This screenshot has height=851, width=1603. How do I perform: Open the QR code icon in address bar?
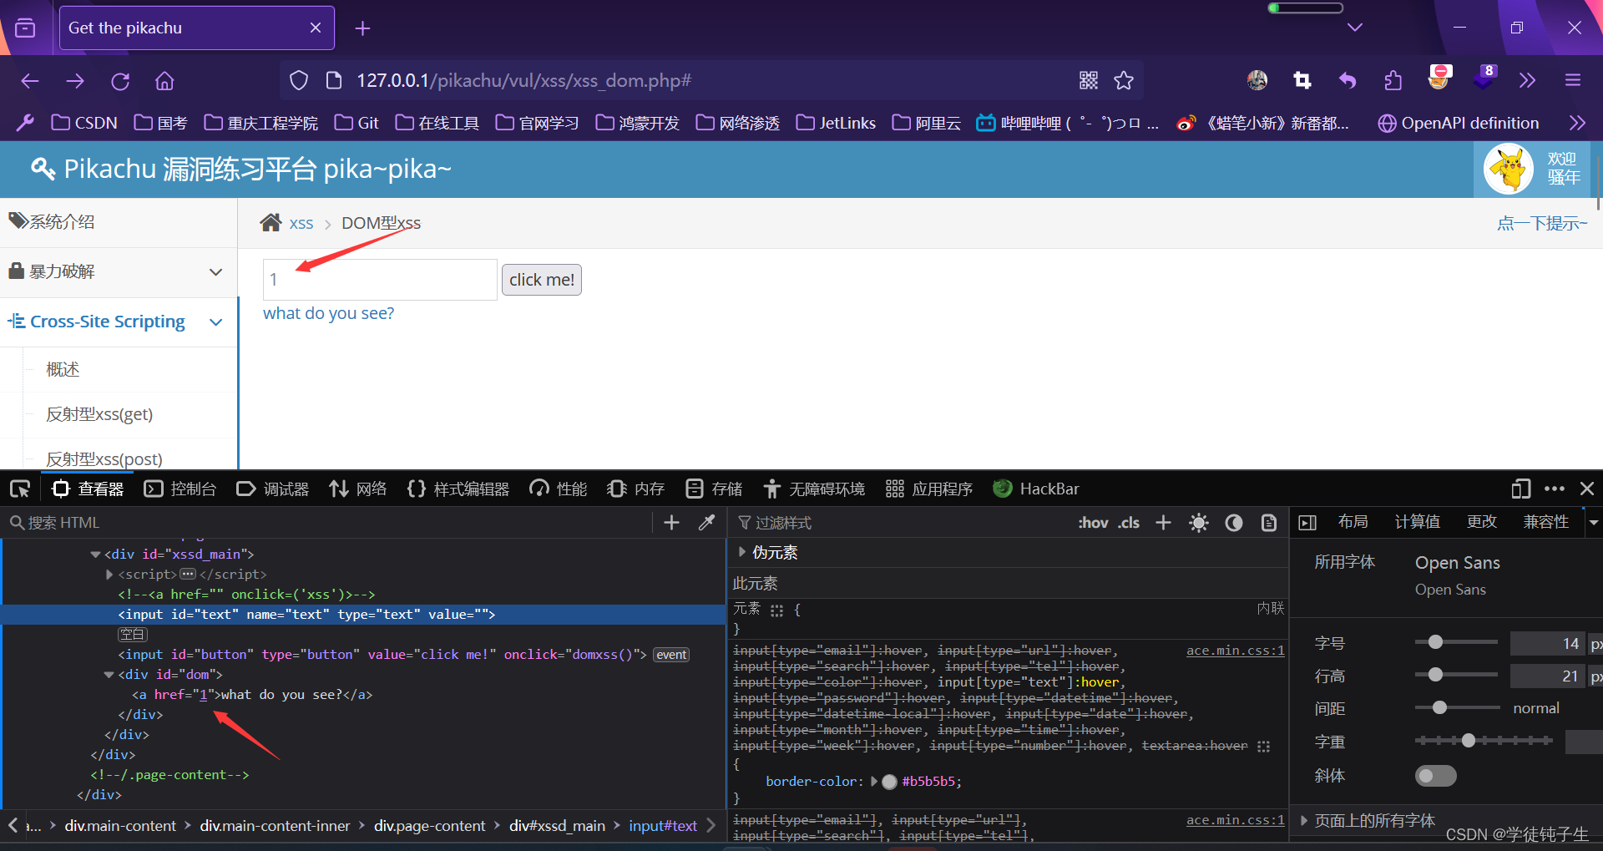click(1089, 80)
